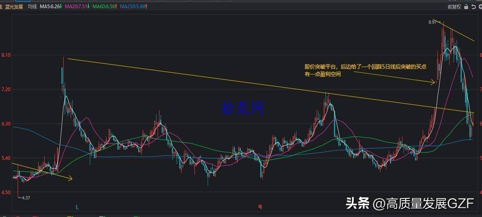Select the MA60:6.56 indicator value
The image size is (482, 217).
click(105, 7)
